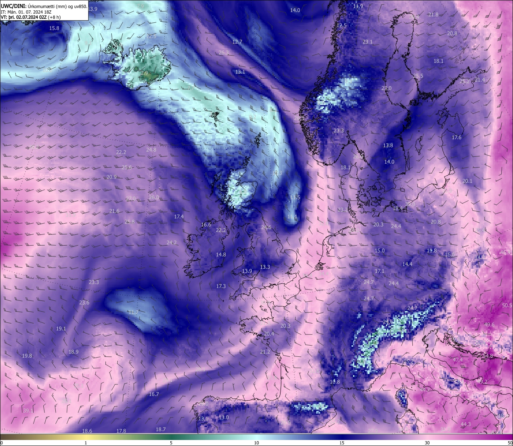Click the 15.8 value west of Iceland
Viewport: 513px width, 446px height.
[54, 28]
